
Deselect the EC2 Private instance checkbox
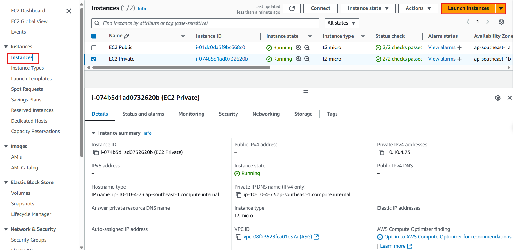pos(94,59)
